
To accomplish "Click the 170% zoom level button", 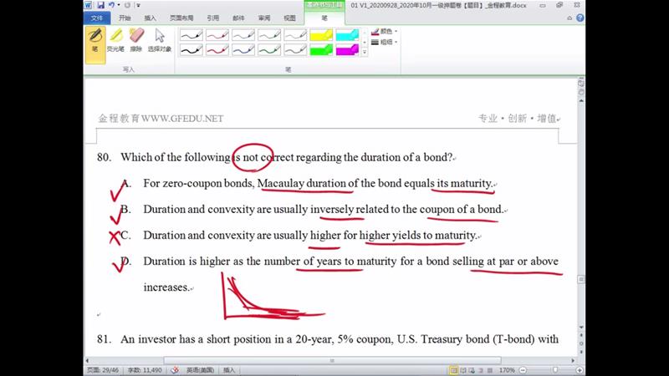I will pos(507,369).
